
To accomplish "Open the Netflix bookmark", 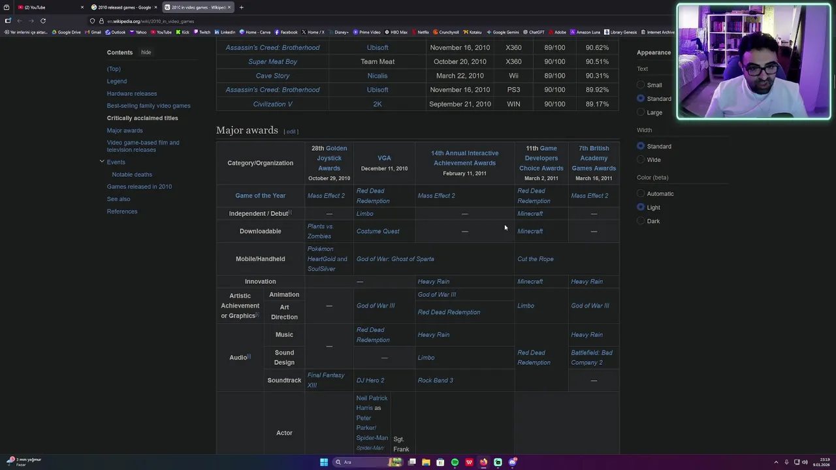I will [x=420, y=32].
